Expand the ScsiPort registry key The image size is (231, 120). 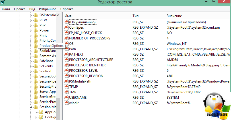coord(31,71)
